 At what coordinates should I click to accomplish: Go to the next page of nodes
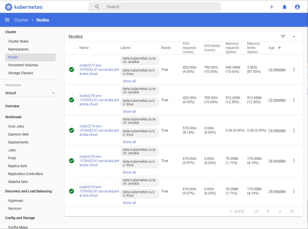point(280,211)
